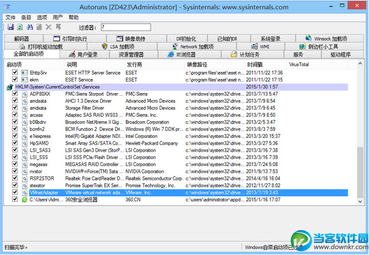Switch to the IE浏览器 tab

pos(189,55)
